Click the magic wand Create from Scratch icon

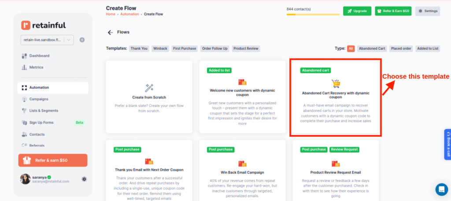149,88
